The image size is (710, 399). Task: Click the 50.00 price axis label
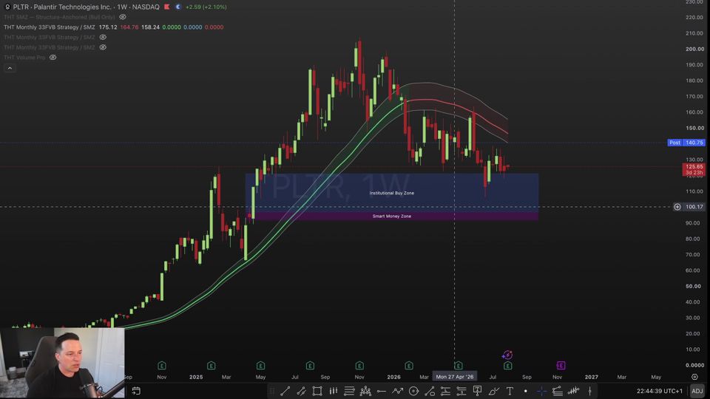pyautogui.click(x=694, y=287)
